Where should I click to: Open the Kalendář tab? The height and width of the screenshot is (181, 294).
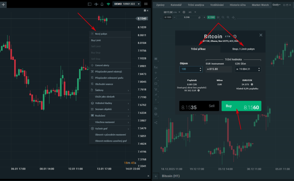click(x=176, y=5)
